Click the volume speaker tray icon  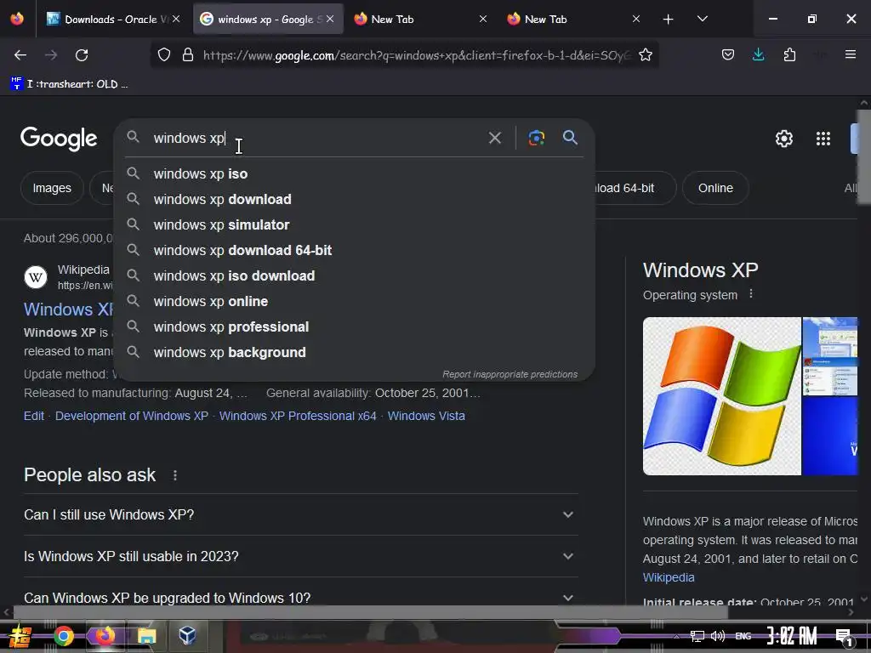click(x=718, y=636)
